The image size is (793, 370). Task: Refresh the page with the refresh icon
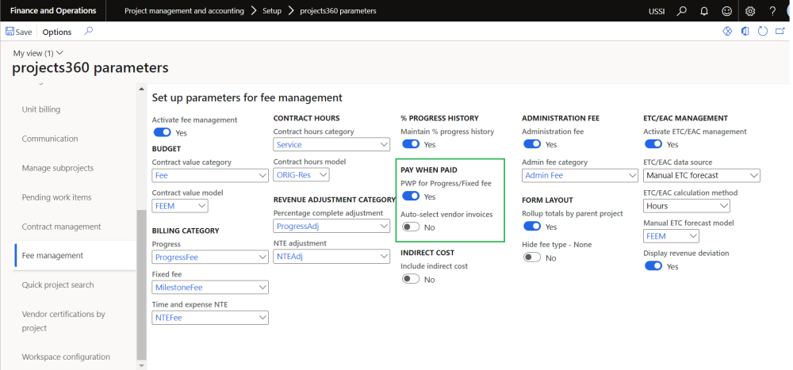click(x=763, y=32)
